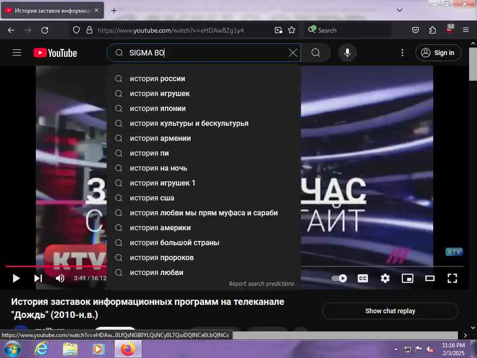Image resolution: width=477 pixels, height=358 pixels.
Task: Bookmark this page with star
Action: [292, 30]
